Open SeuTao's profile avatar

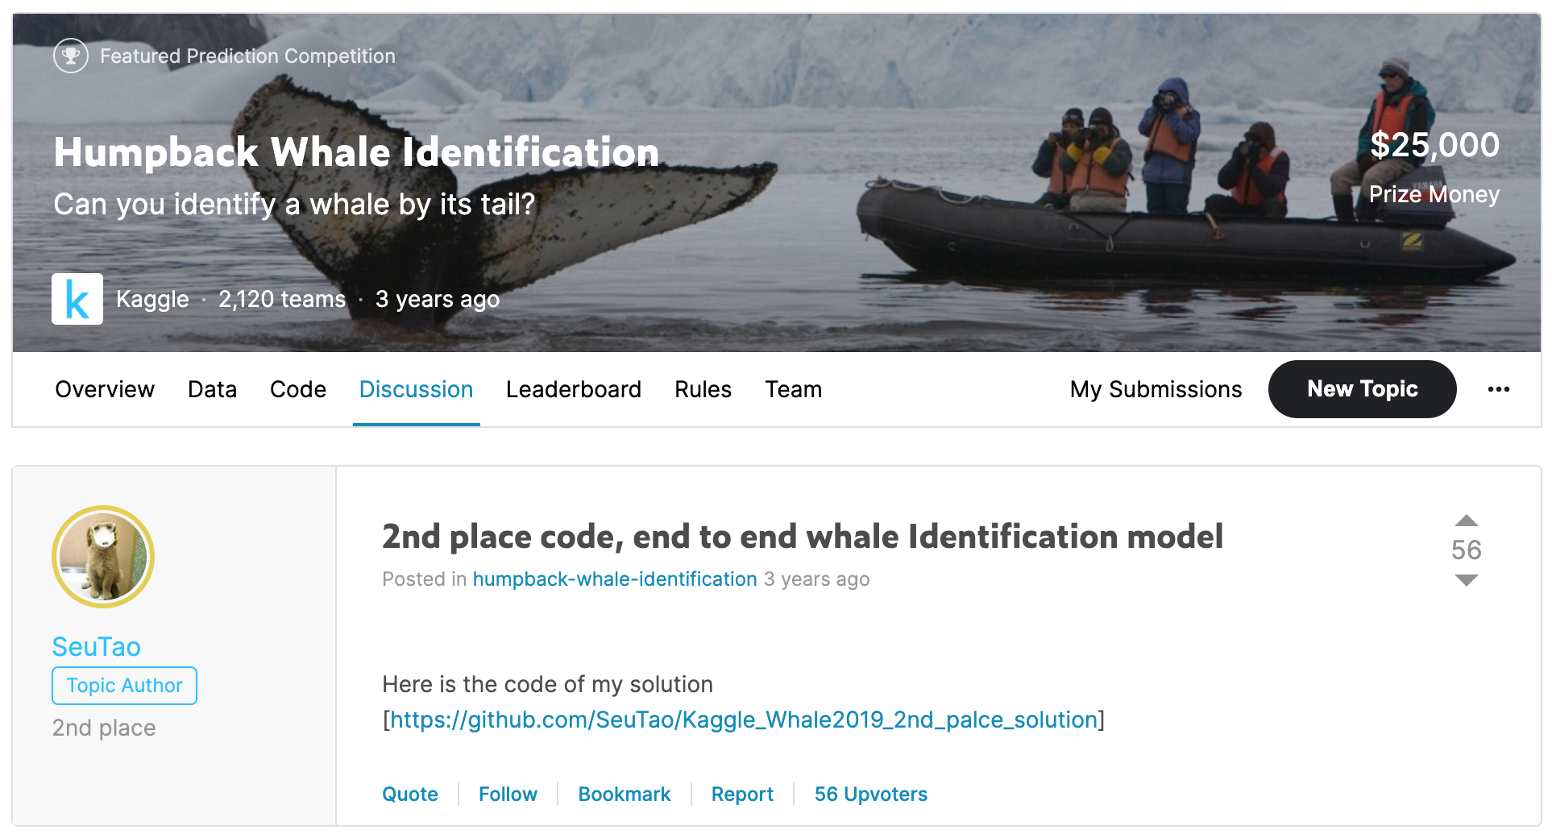[x=103, y=557]
